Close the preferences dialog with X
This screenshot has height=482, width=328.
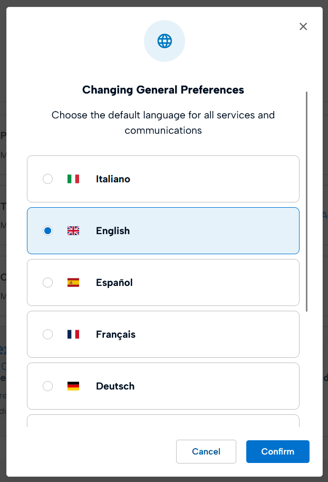point(303,26)
